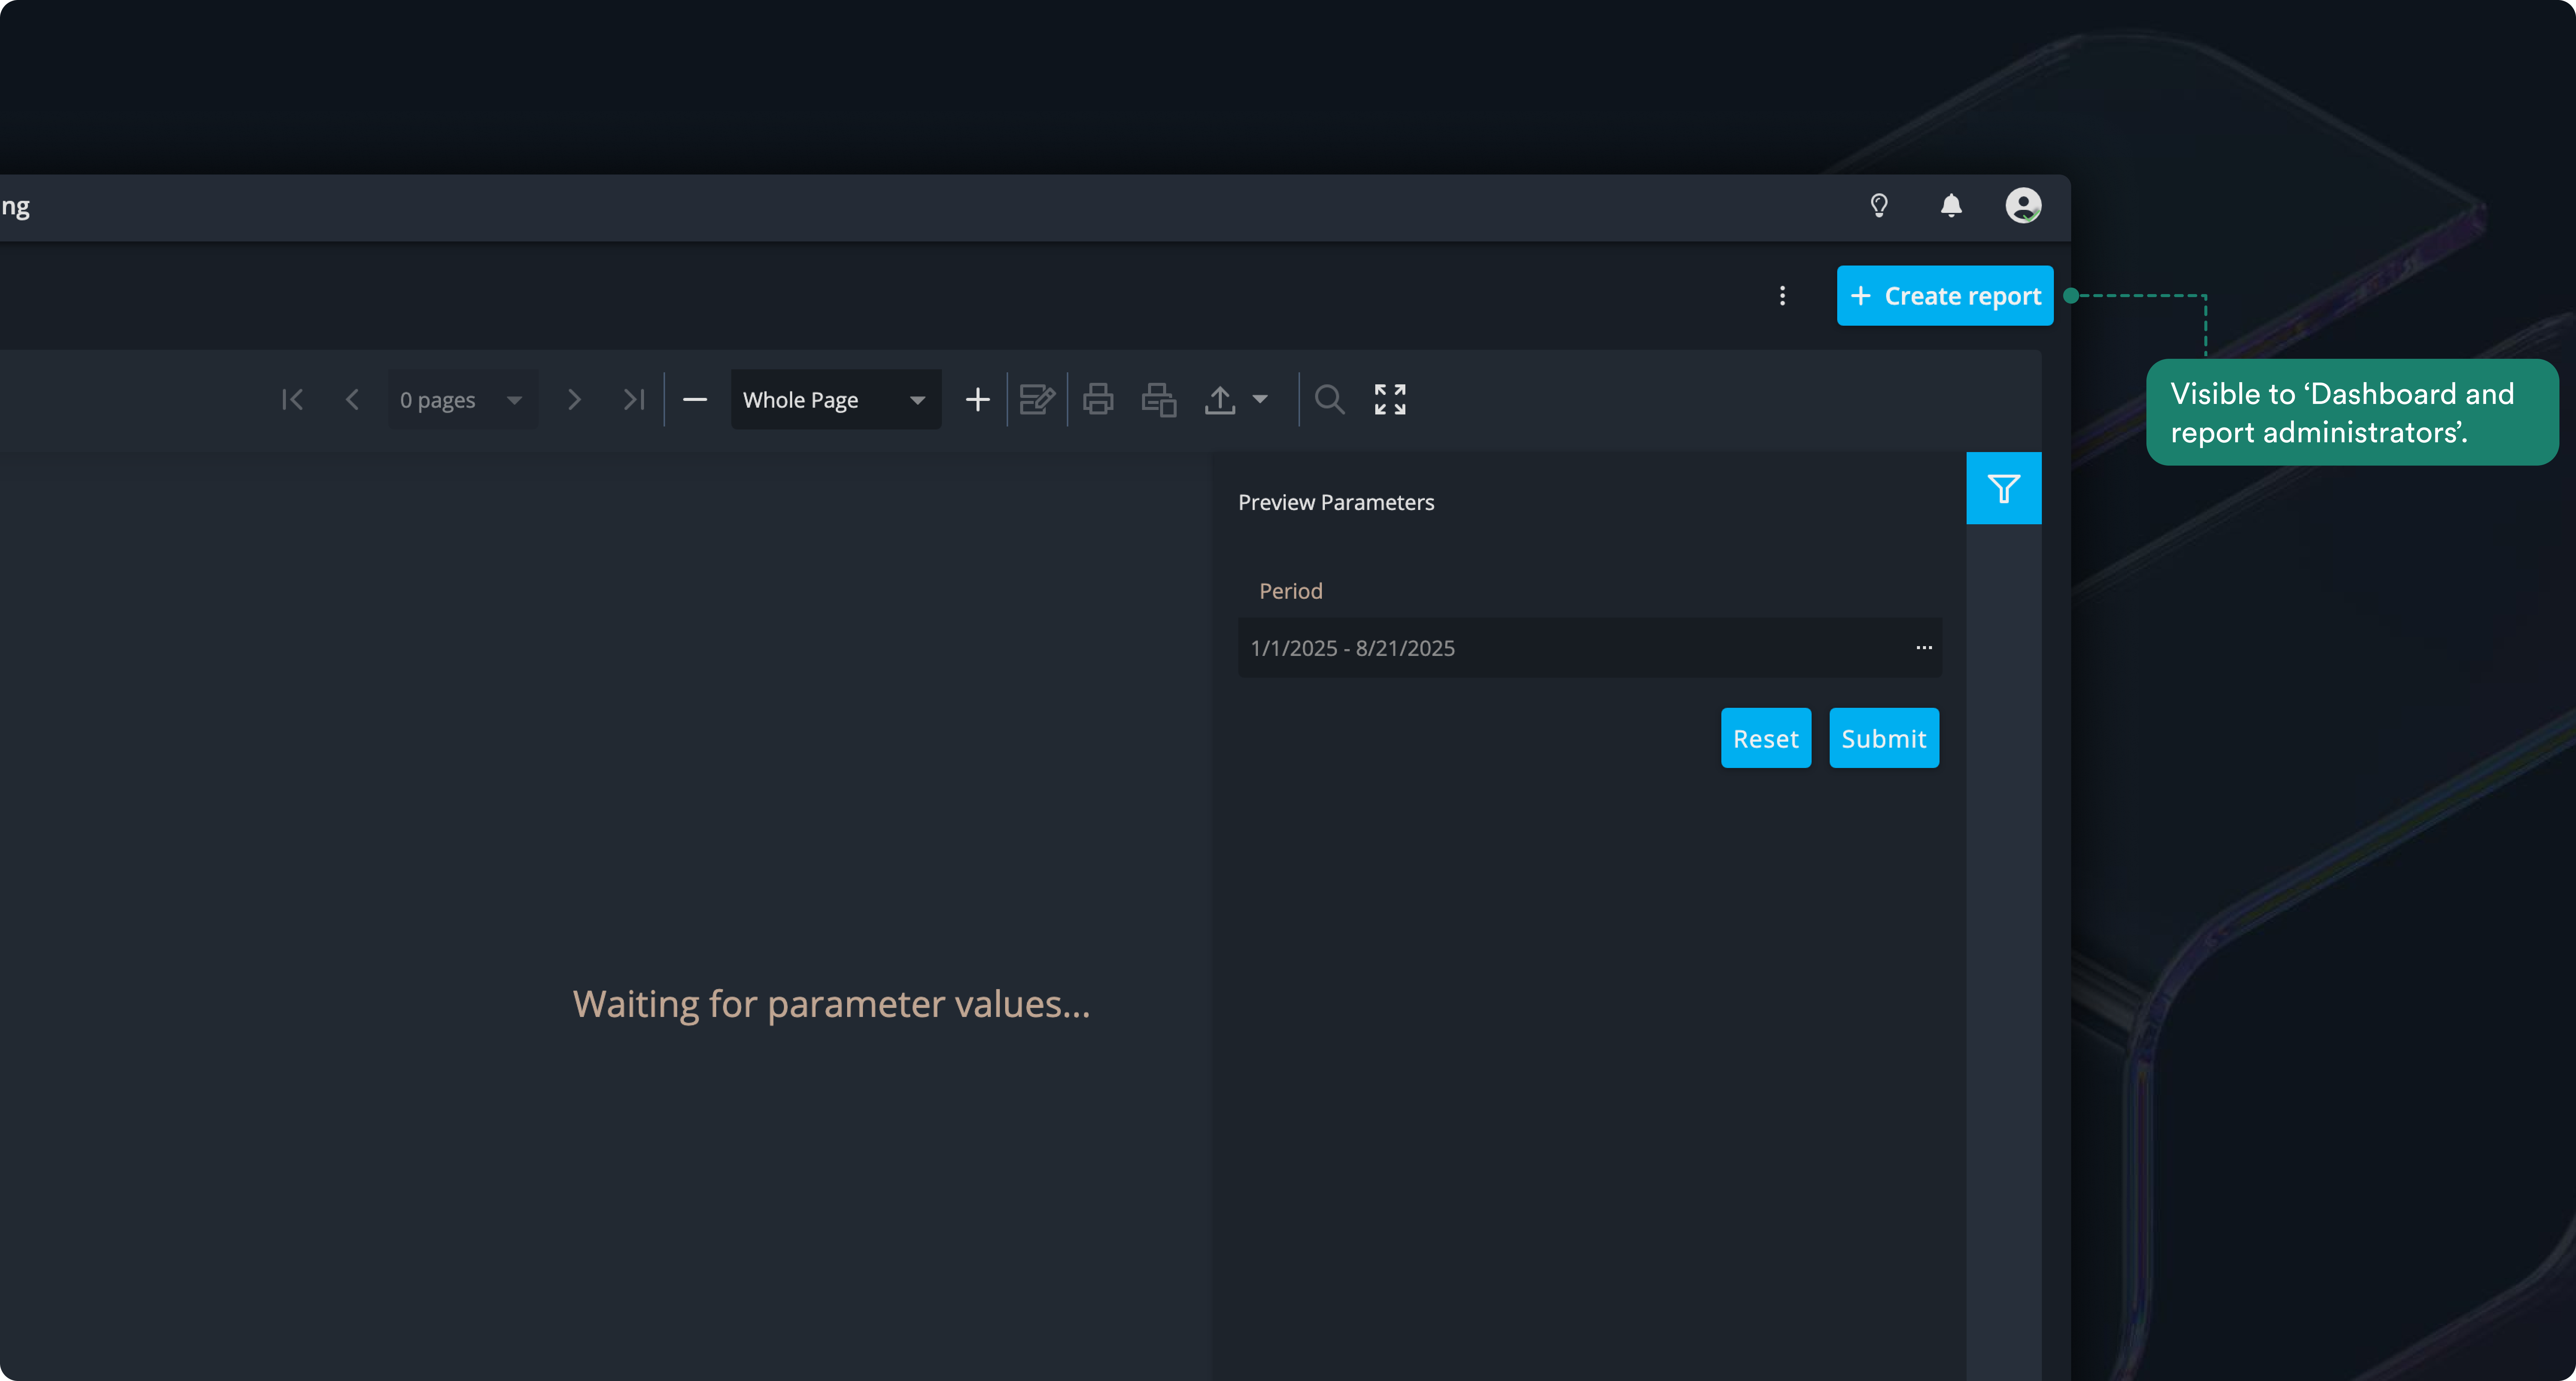Click the Reset button
Viewport: 2576px width, 1381px height.
pos(1766,738)
